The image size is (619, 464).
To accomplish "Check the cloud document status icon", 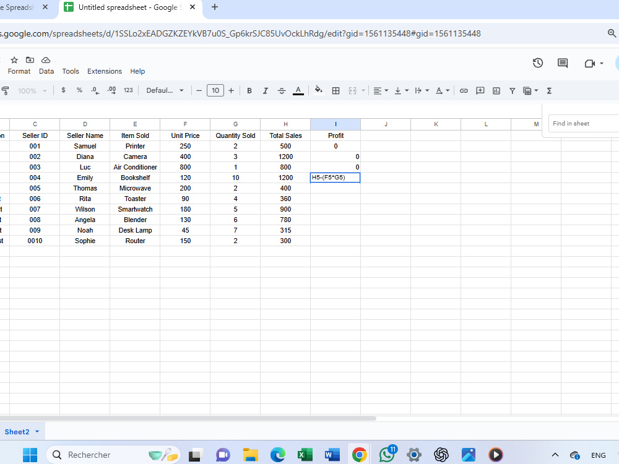I will coord(46,60).
